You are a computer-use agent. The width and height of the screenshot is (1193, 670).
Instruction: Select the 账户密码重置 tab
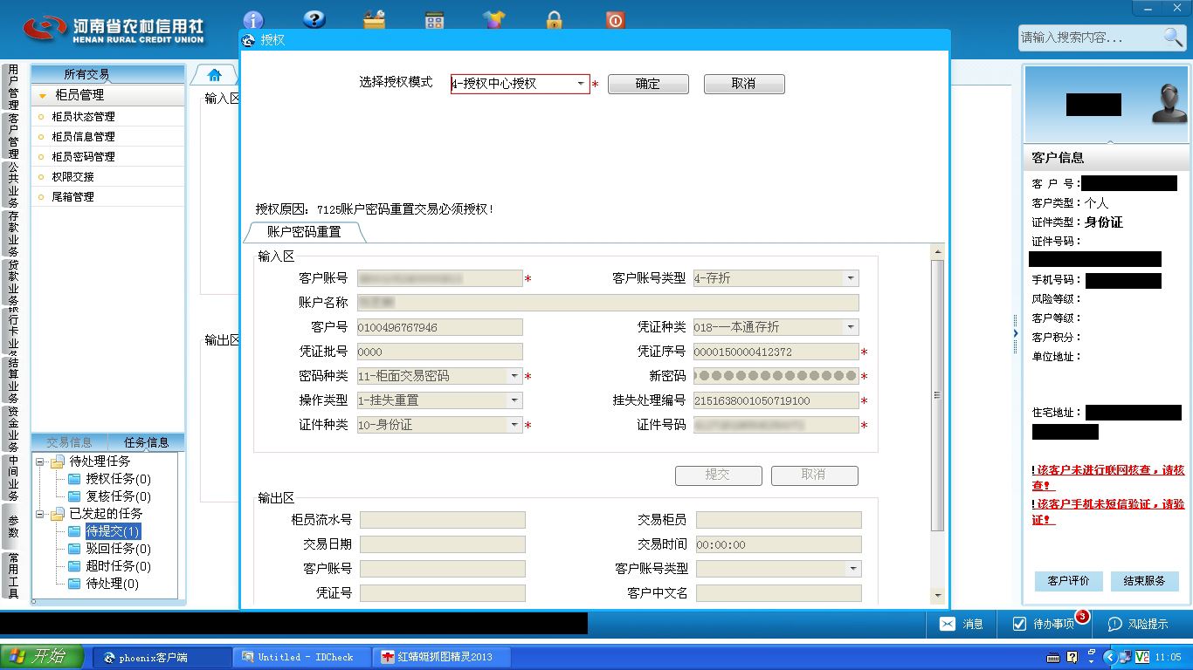pos(304,232)
